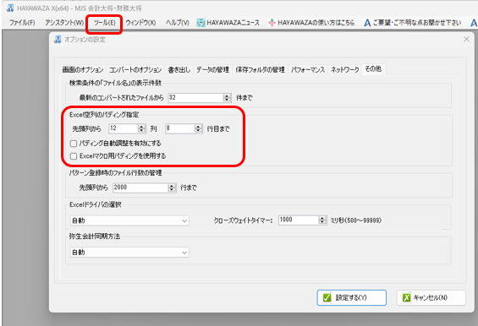The height and width of the screenshot is (326, 478).
Task: Switch to 保存フォルダの管理 tab
Action: tap(260, 70)
